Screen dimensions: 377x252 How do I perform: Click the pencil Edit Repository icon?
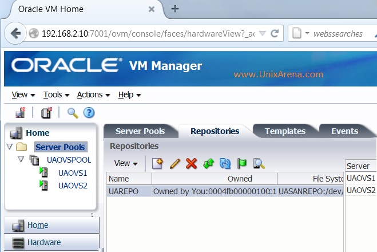pyautogui.click(x=175, y=164)
